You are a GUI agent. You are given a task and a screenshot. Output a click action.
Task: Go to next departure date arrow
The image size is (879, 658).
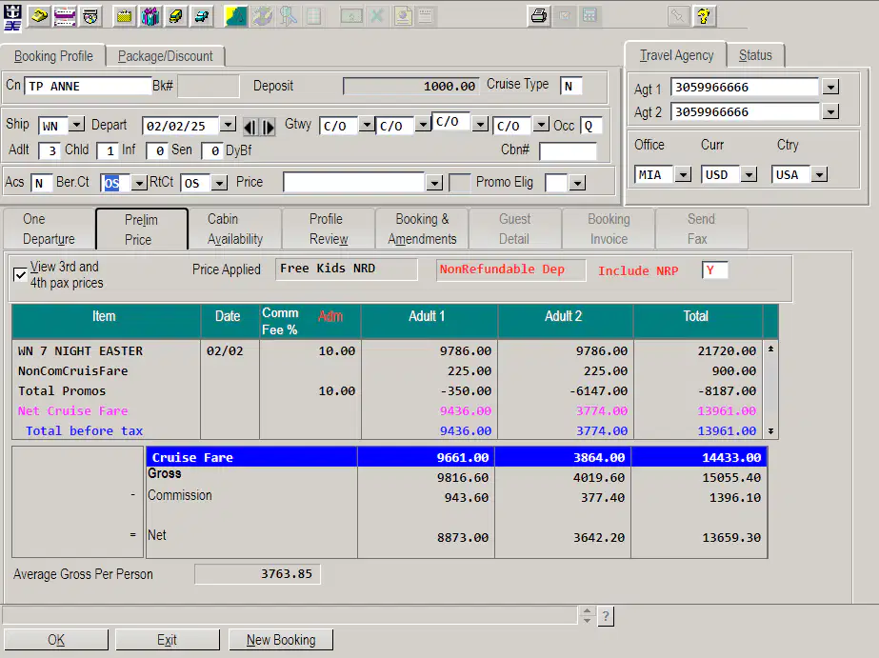tap(269, 128)
